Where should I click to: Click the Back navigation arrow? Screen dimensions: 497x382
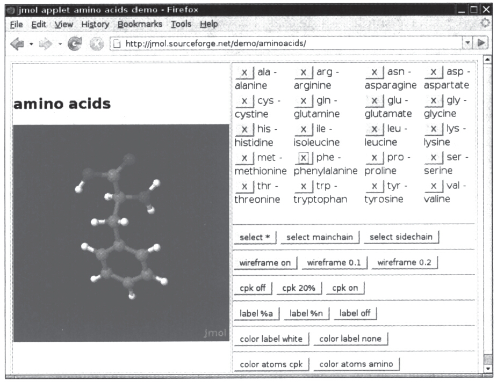click(17, 44)
